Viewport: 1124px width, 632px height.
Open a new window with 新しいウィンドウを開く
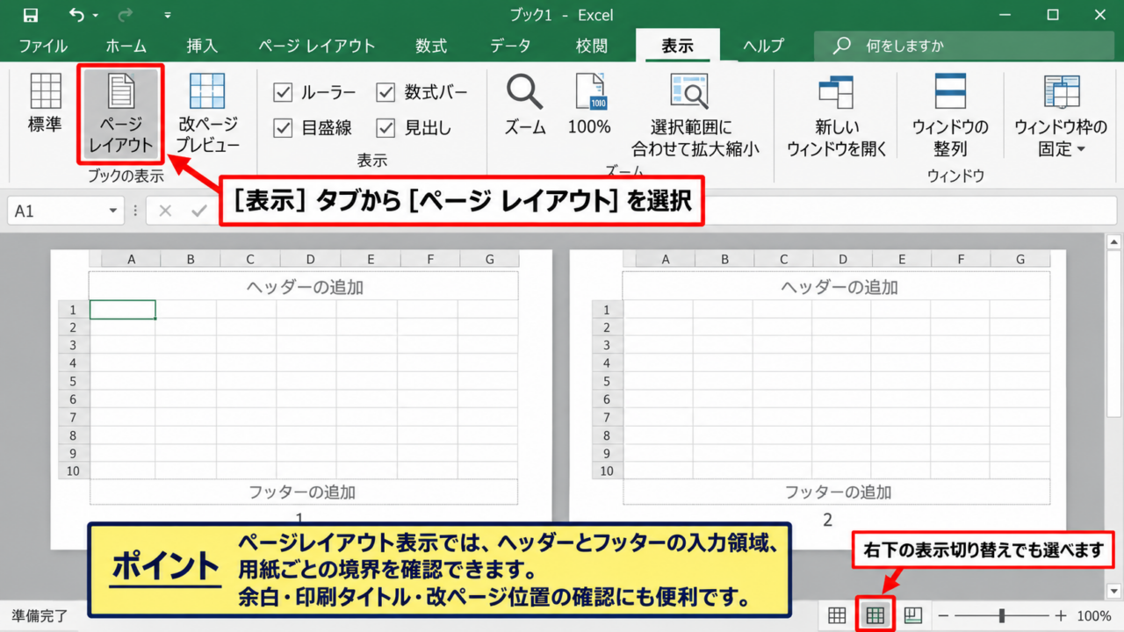(x=837, y=114)
